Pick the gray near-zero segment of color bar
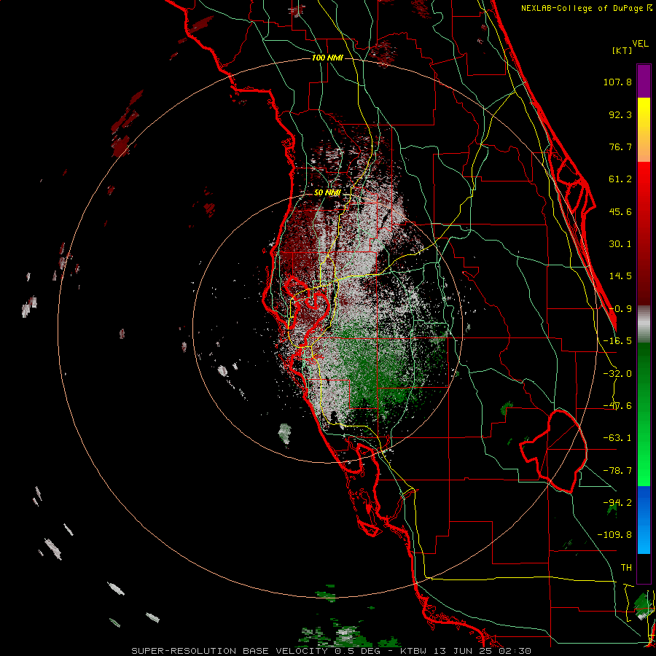The height and width of the screenshot is (656, 656). [644, 324]
